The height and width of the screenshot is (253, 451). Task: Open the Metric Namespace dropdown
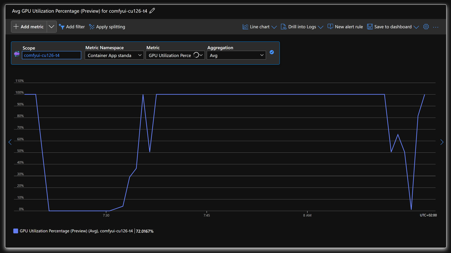pyautogui.click(x=114, y=55)
